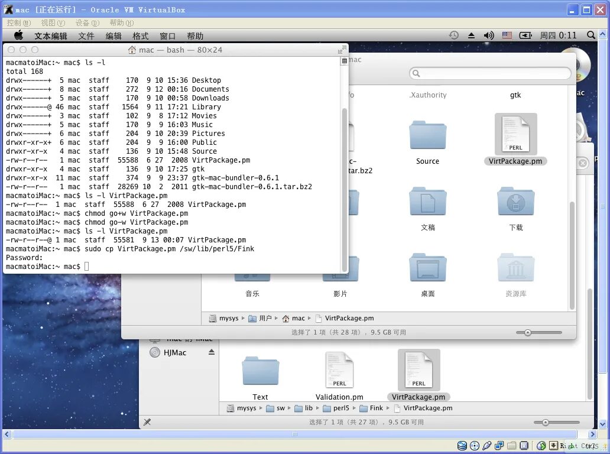Select the .Xauthority file
The width and height of the screenshot is (610, 454).
tap(427, 95)
